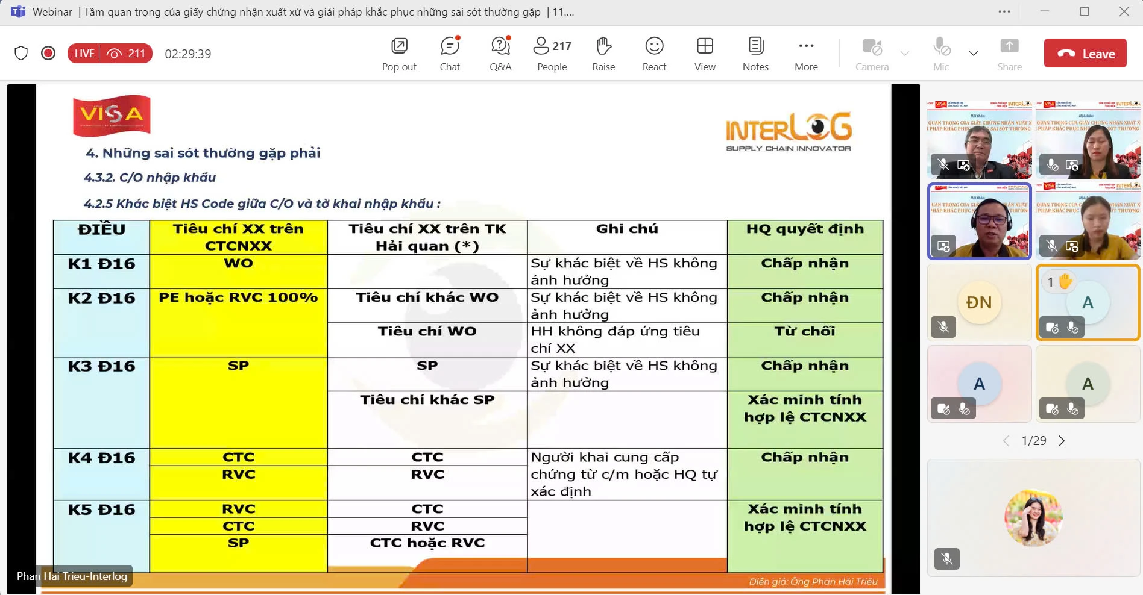Click the VISA logo on slide
This screenshot has height=595, width=1143.
coord(112,115)
